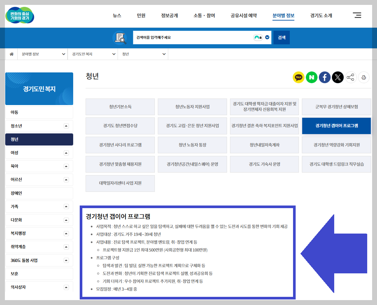Screen dimensions: 377x305
Task: Select 경기도 기숙사 운영 program
Action: [x=264, y=164]
